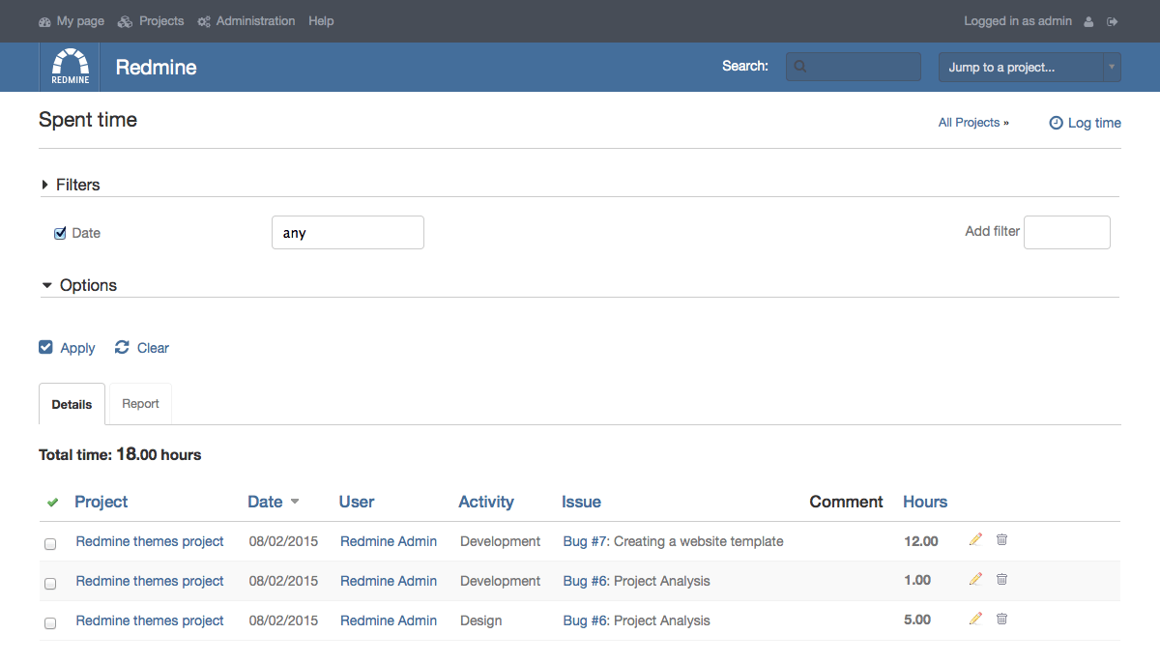Edit the 12.00 hours entry with pencil

pos(975,539)
